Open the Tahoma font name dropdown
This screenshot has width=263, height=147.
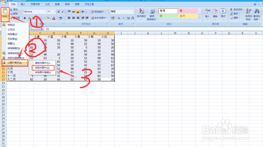[x=45, y=12]
